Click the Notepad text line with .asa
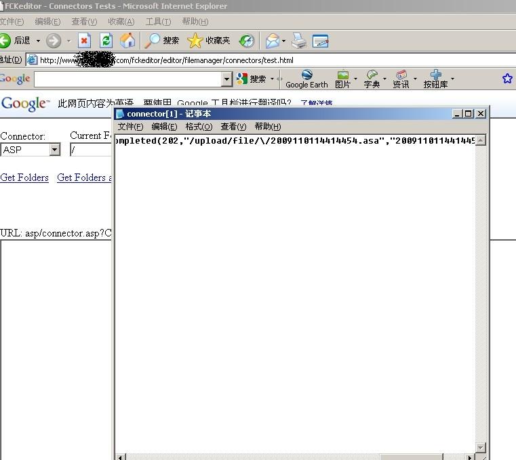The image size is (516, 460). (x=294, y=141)
